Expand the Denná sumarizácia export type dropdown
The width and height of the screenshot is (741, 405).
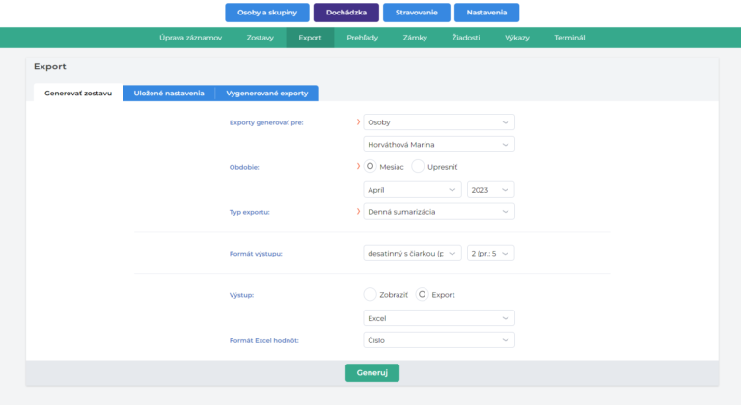[439, 211]
